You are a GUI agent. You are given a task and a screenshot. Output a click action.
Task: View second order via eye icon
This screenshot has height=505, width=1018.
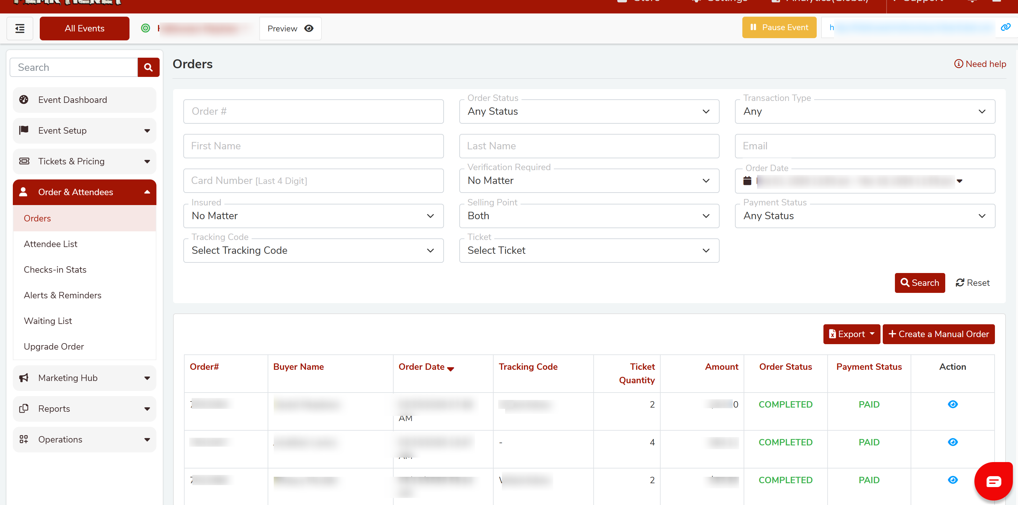952,442
